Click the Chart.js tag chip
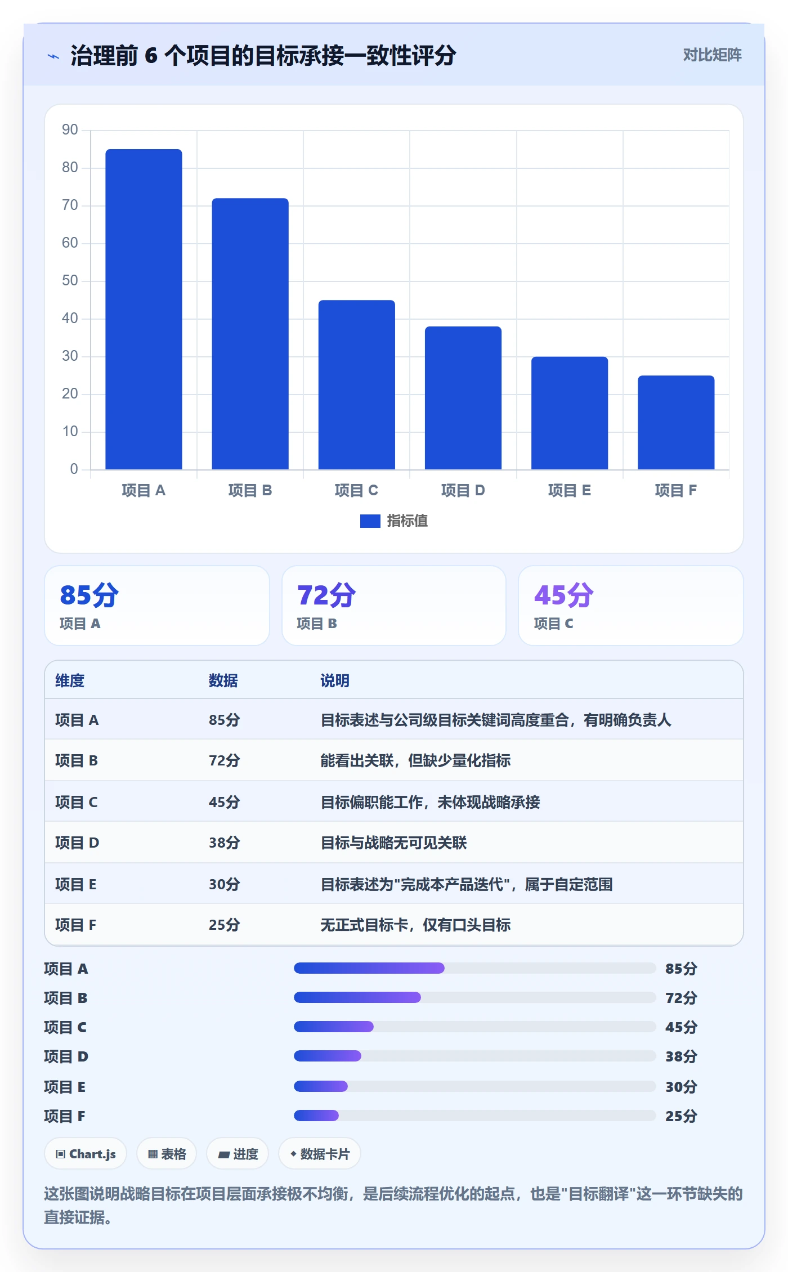This screenshot has height=1272, width=788. coord(86,1154)
